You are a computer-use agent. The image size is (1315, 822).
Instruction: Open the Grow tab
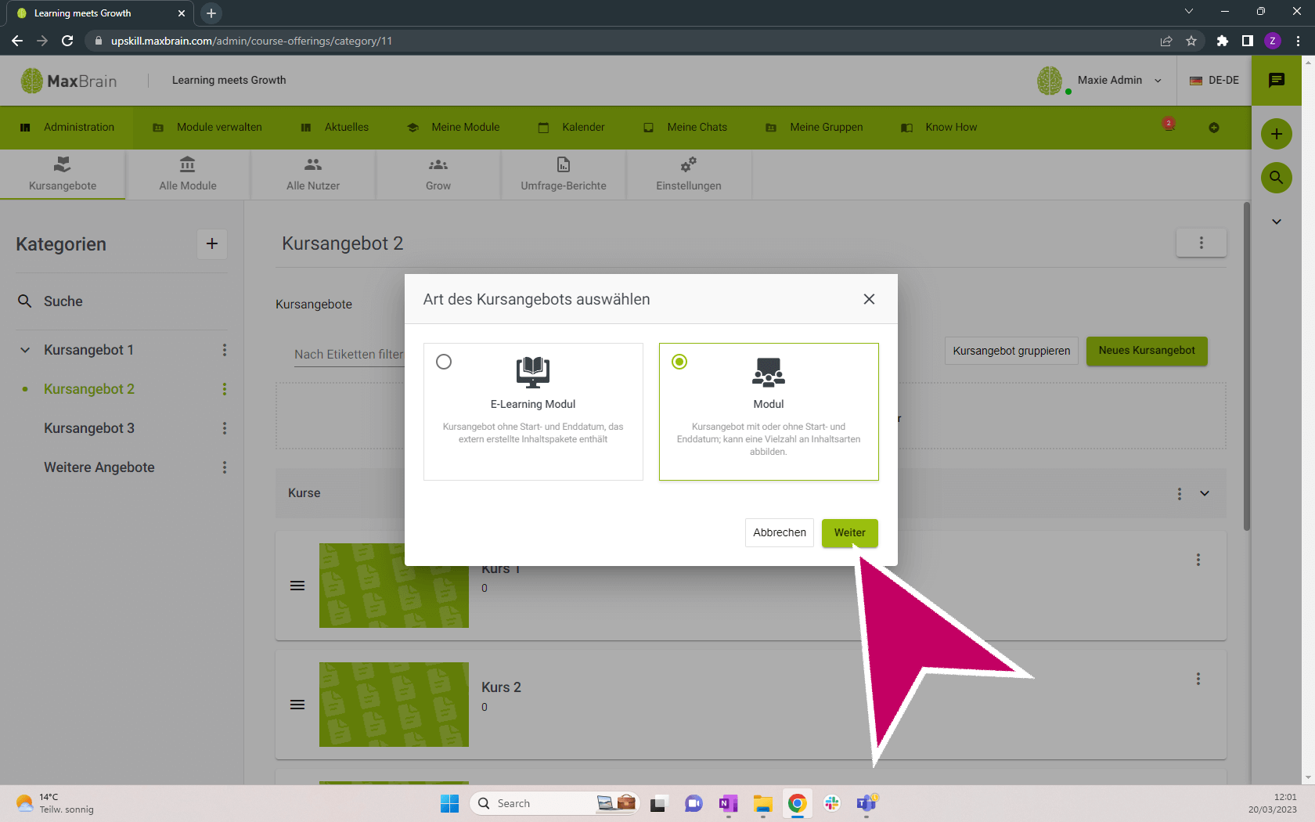(x=438, y=175)
